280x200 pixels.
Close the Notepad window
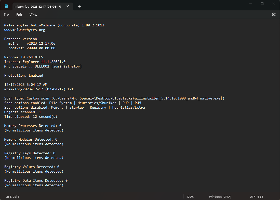(x=274, y=4)
